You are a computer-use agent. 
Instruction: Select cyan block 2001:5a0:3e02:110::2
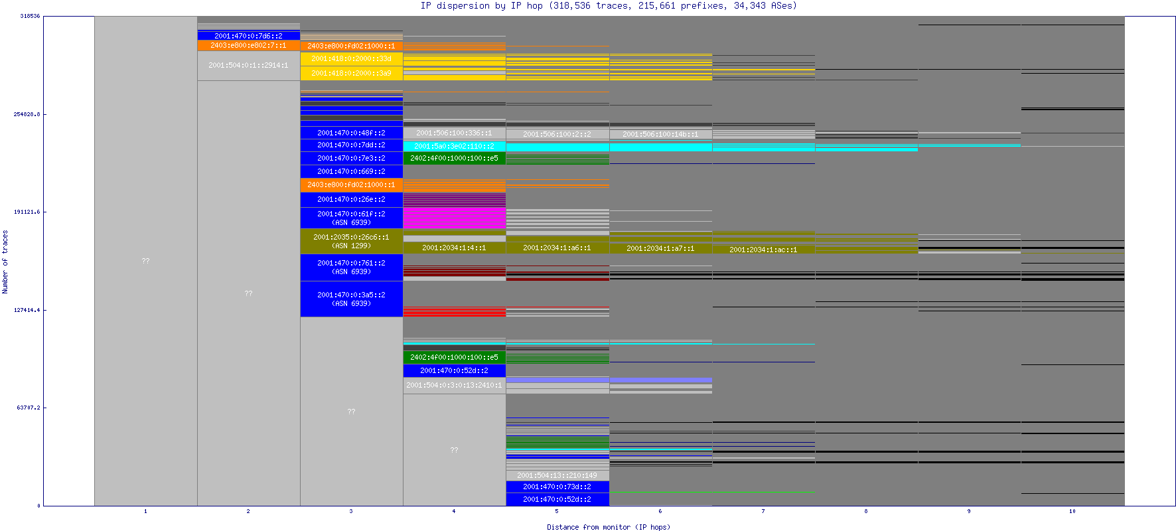[x=454, y=146]
